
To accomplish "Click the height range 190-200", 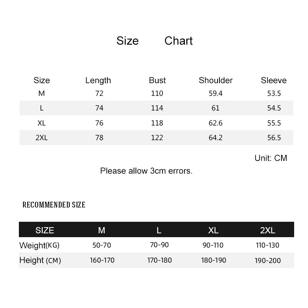I will 268,261.
